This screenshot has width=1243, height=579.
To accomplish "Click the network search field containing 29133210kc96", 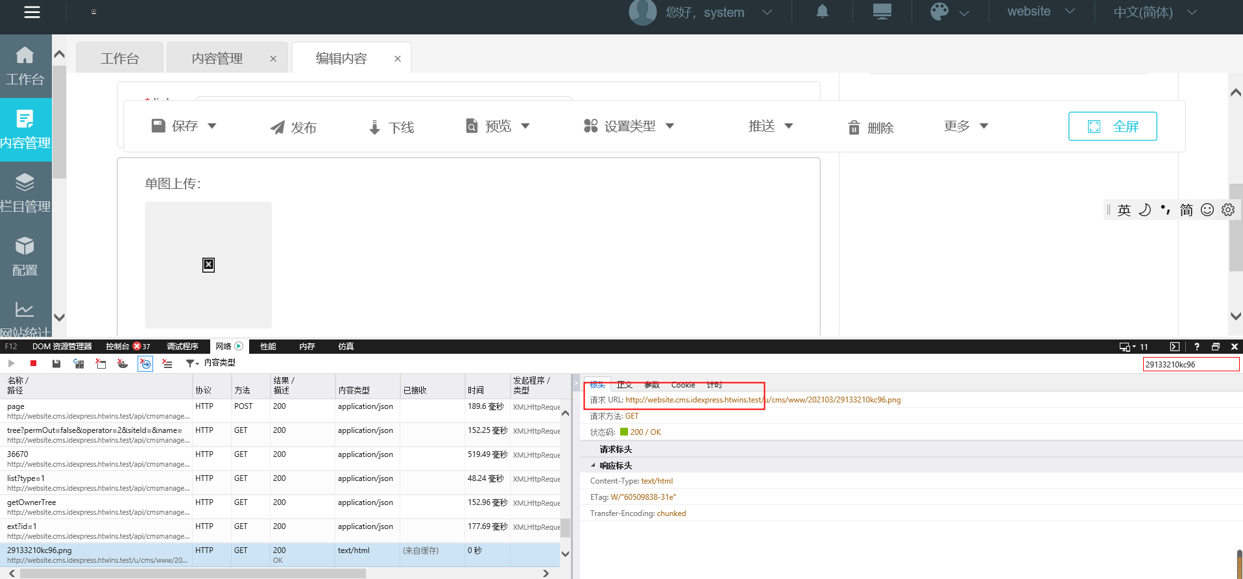I will pyautogui.click(x=1191, y=364).
